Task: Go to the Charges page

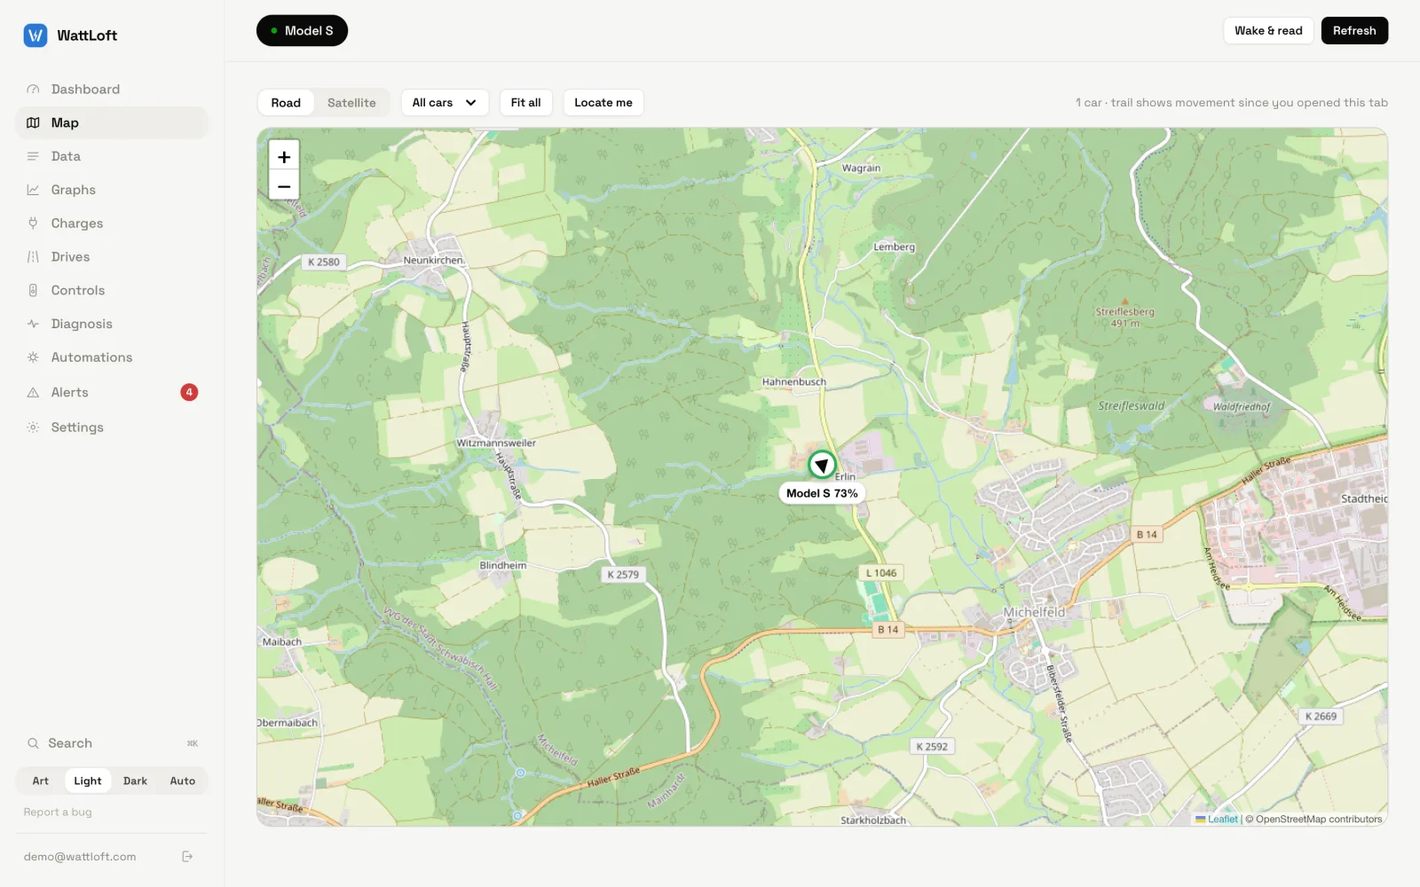Action: pos(112,224)
